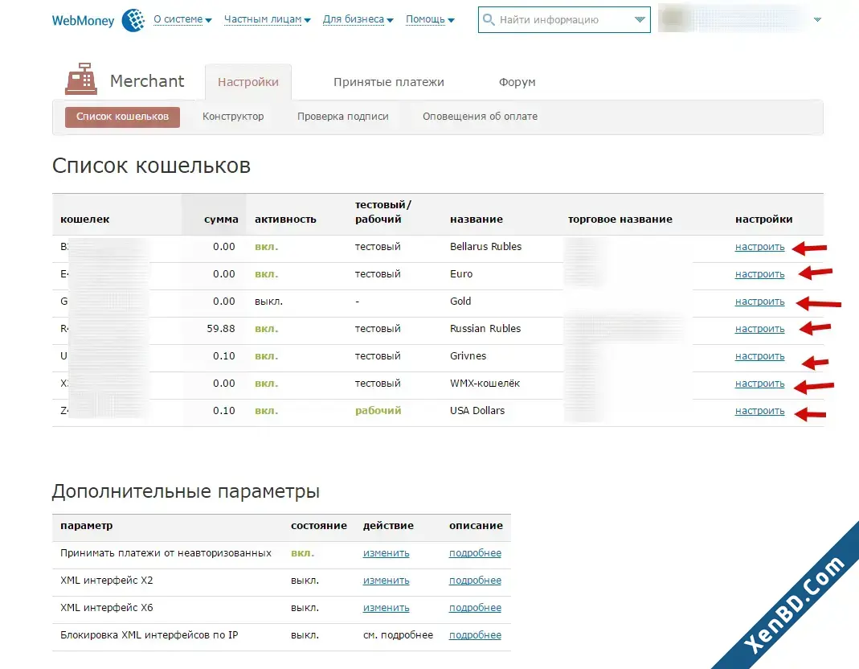This screenshot has height=669, width=859.
Task: Open the 'Помощь' dropdown menu
Action: coord(430,20)
